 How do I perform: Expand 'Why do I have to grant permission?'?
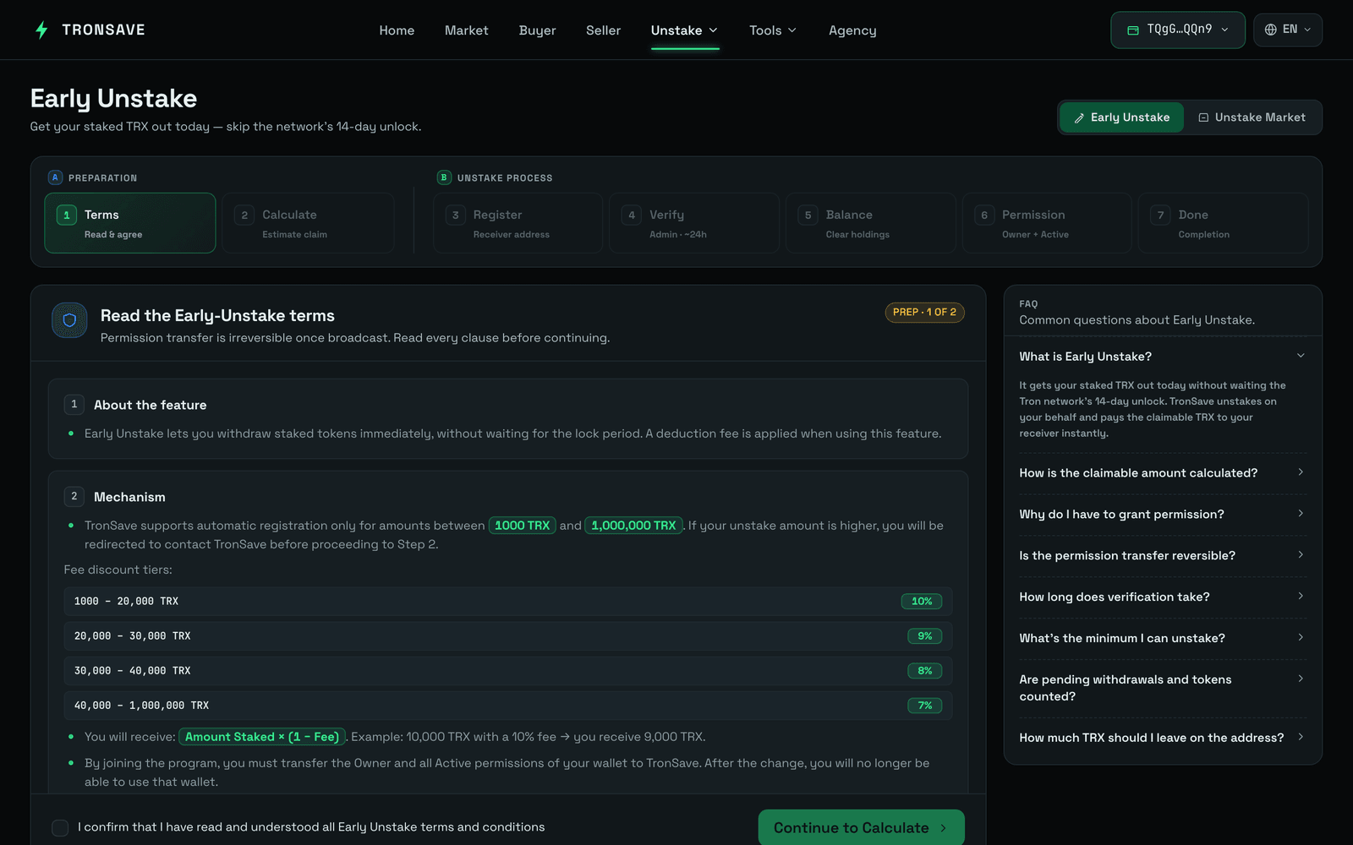click(x=1163, y=515)
